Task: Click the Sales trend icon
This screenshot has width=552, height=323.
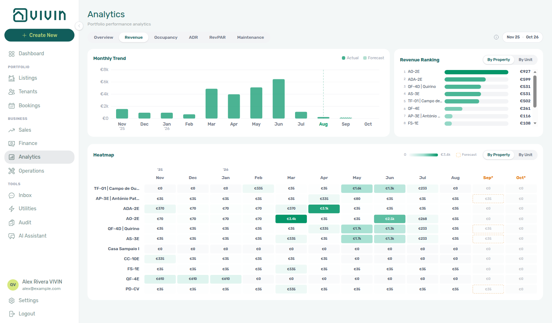Action: (x=11, y=130)
